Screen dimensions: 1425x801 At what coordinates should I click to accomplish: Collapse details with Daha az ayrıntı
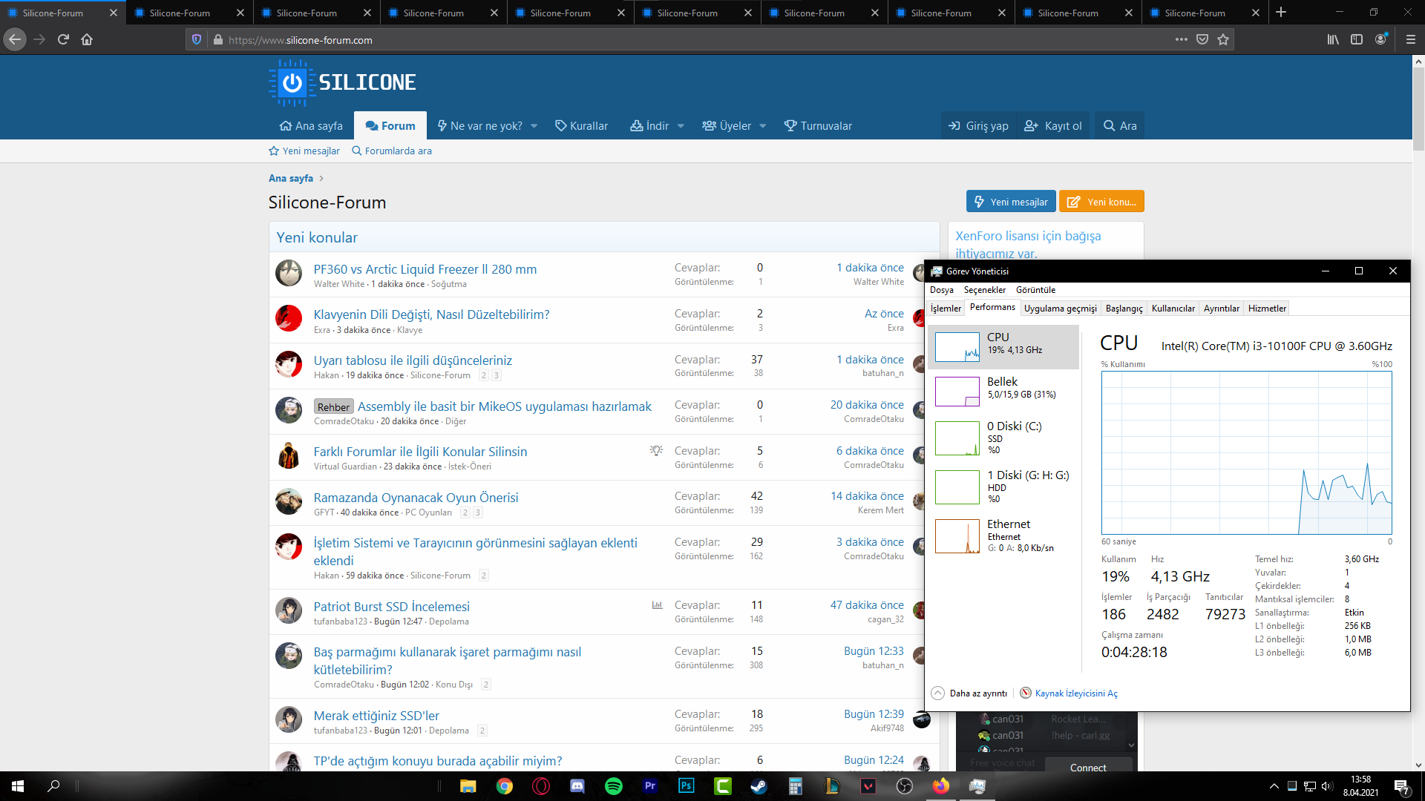click(x=969, y=693)
